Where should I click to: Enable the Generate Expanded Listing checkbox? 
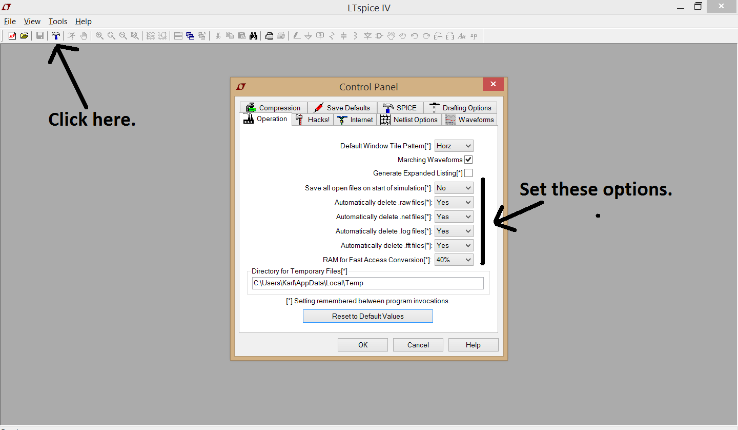(468, 173)
